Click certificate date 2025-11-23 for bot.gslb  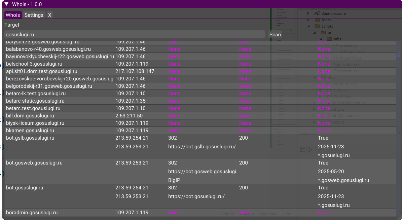[x=331, y=147]
